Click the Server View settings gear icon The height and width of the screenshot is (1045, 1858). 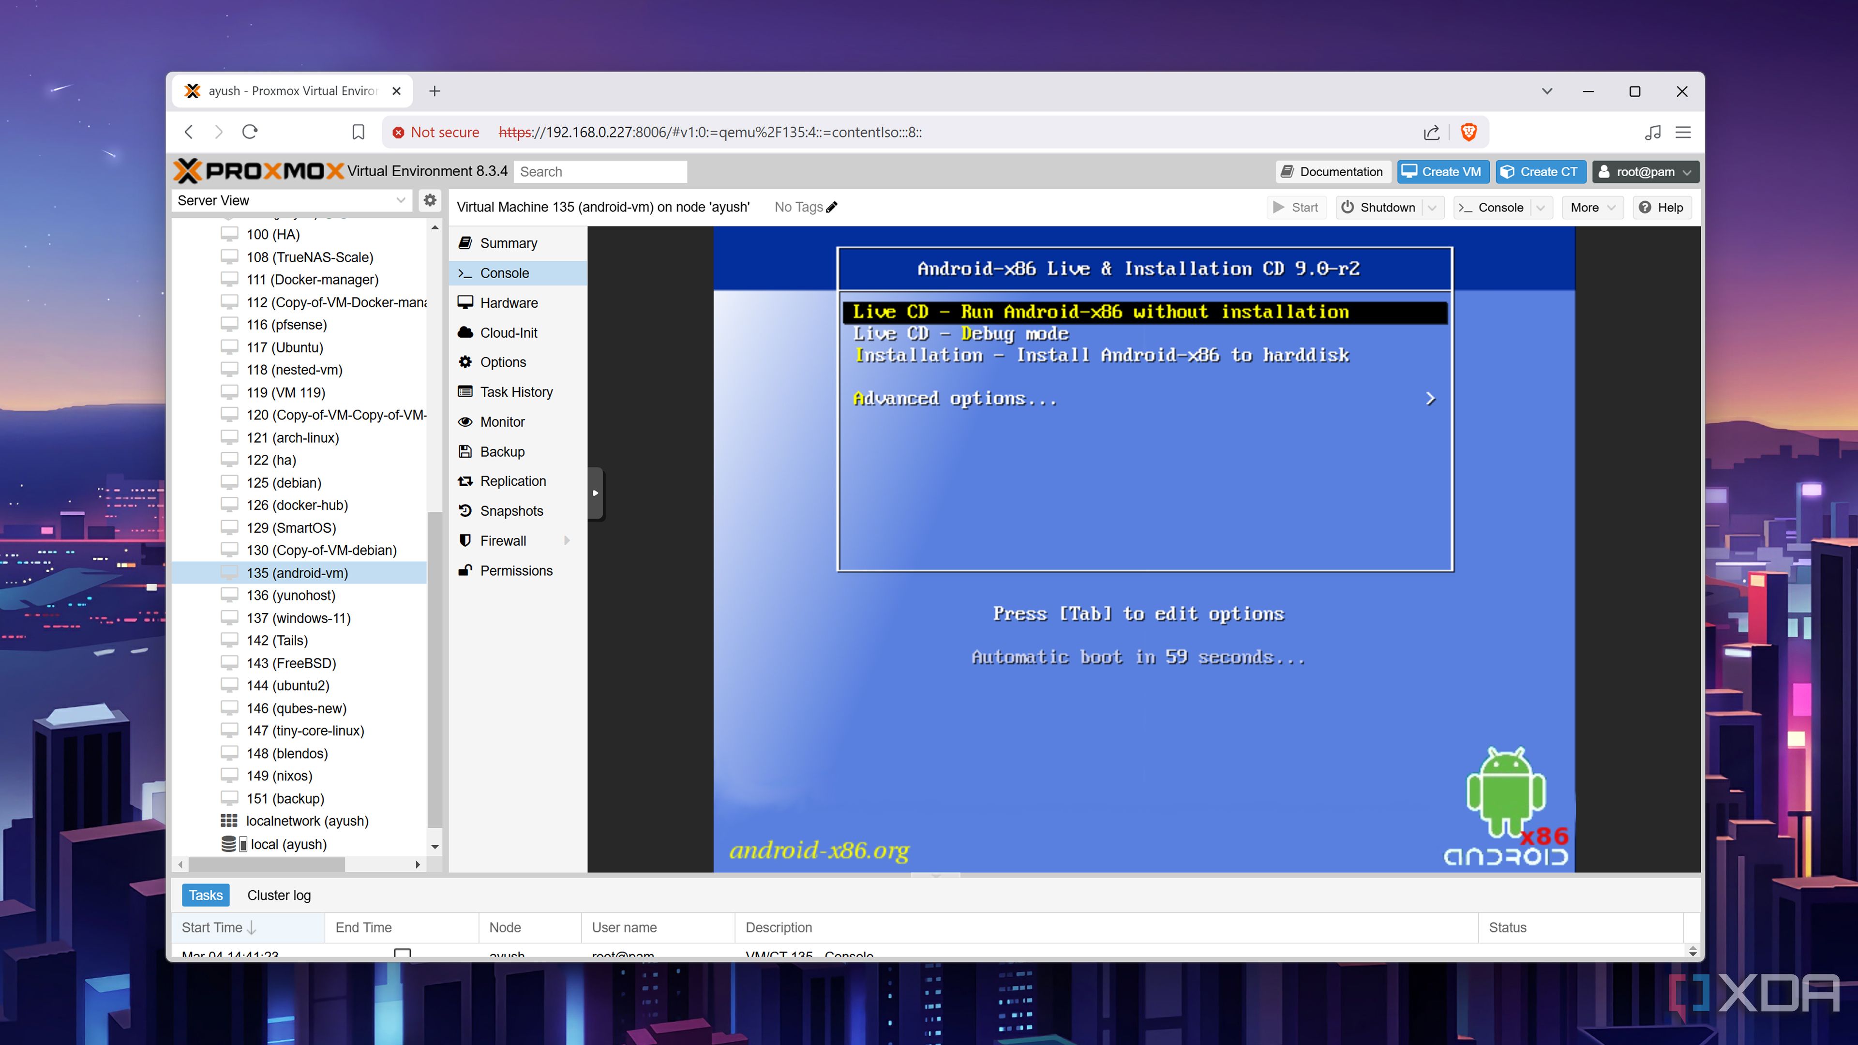[430, 200]
